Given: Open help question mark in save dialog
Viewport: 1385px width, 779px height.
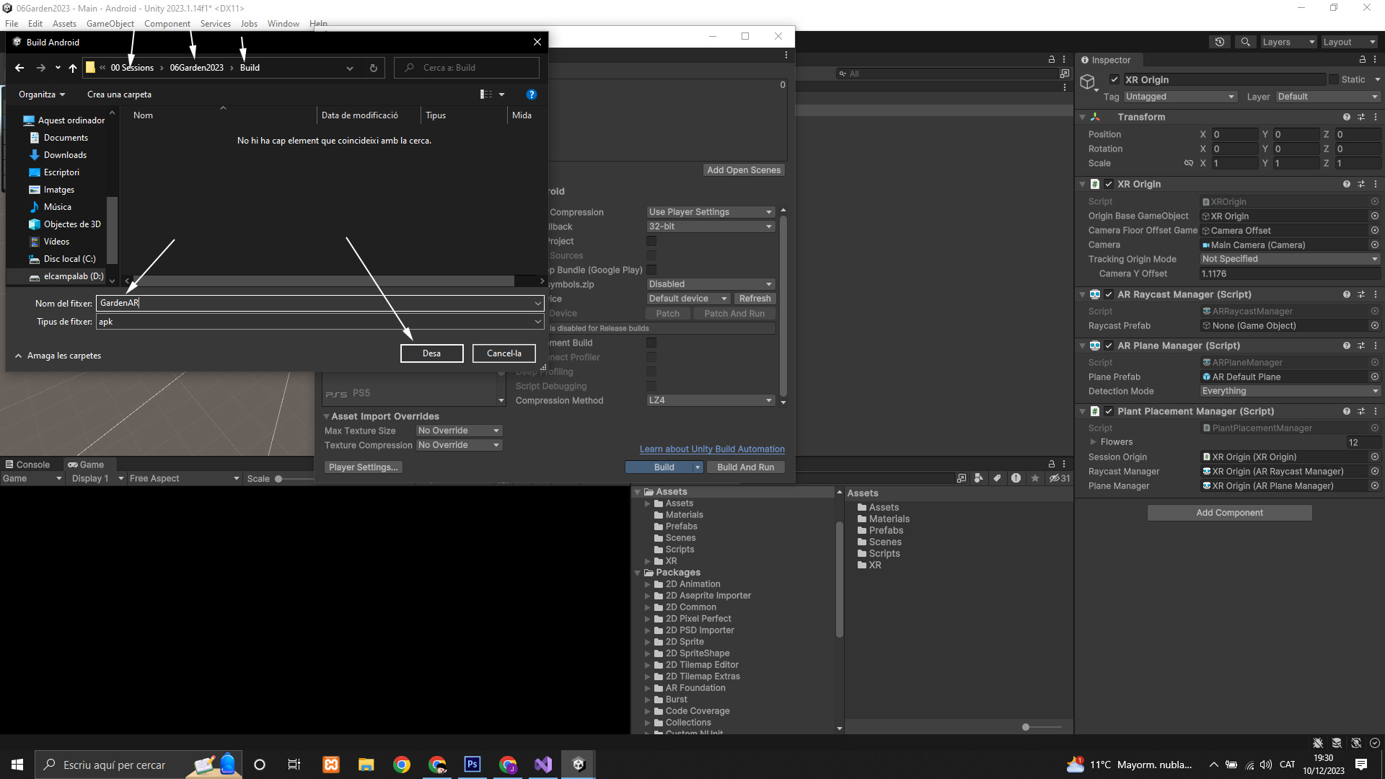Looking at the screenshot, I should pyautogui.click(x=532, y=94).
